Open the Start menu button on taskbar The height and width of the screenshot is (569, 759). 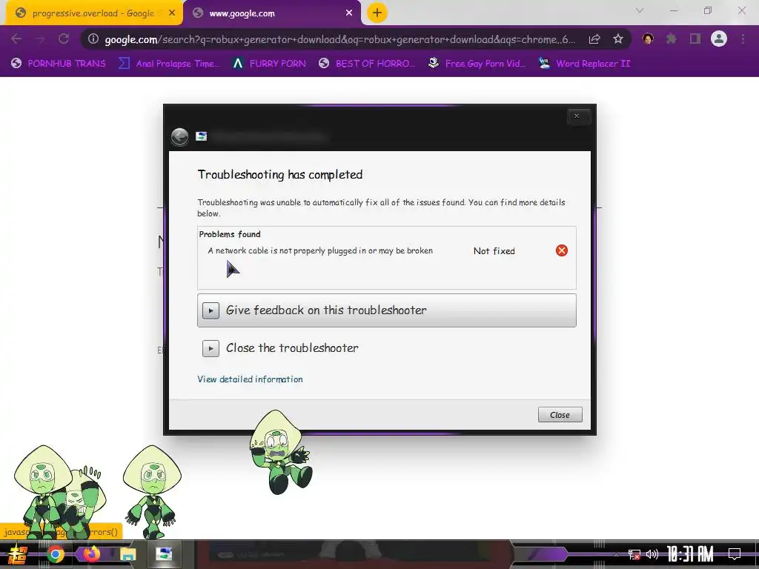(x=18, y=554)
